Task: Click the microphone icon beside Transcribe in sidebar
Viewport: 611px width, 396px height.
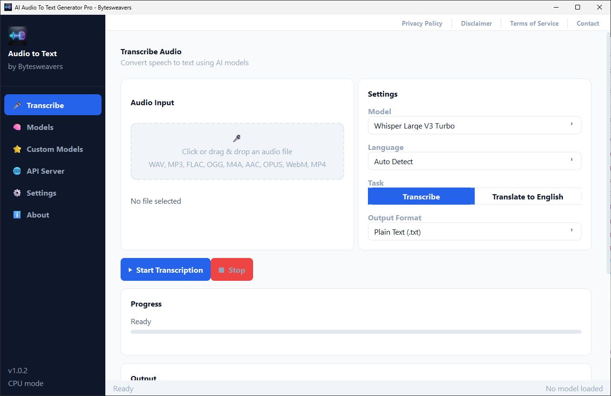Action: pos(17,105)
